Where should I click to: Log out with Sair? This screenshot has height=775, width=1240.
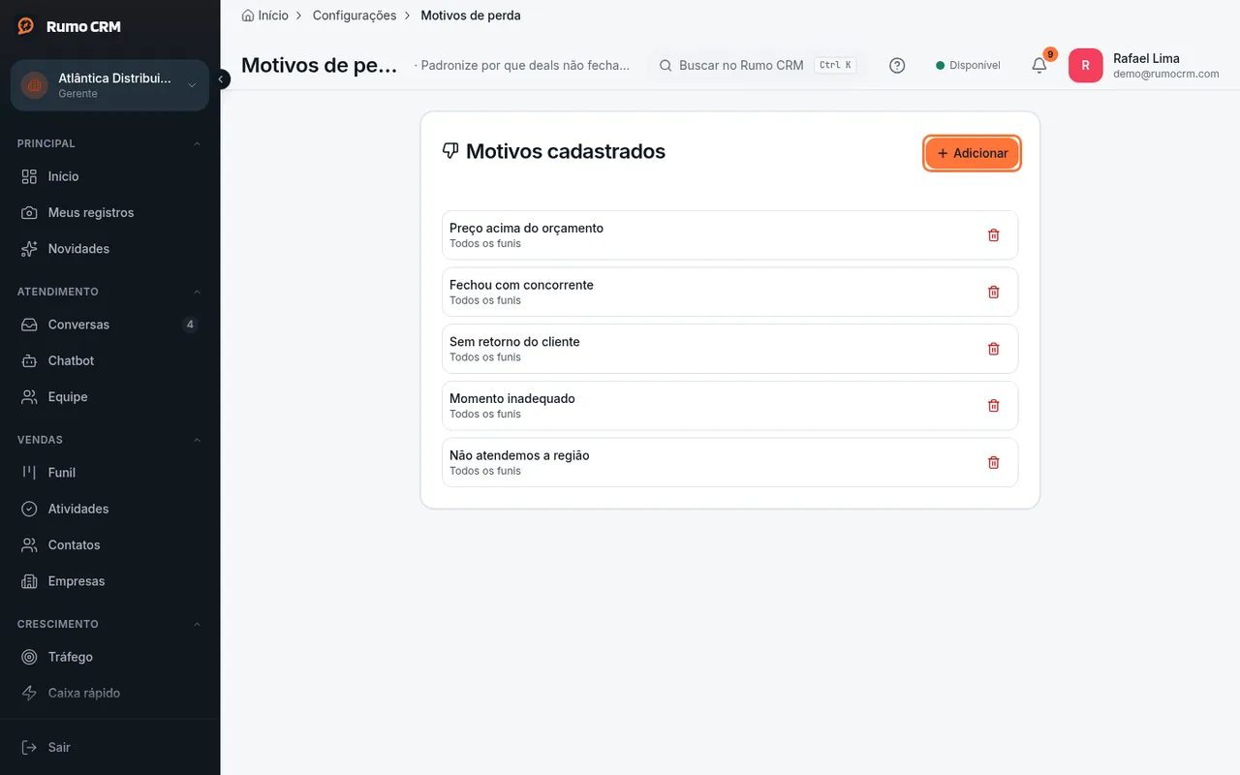pos(109,747)
